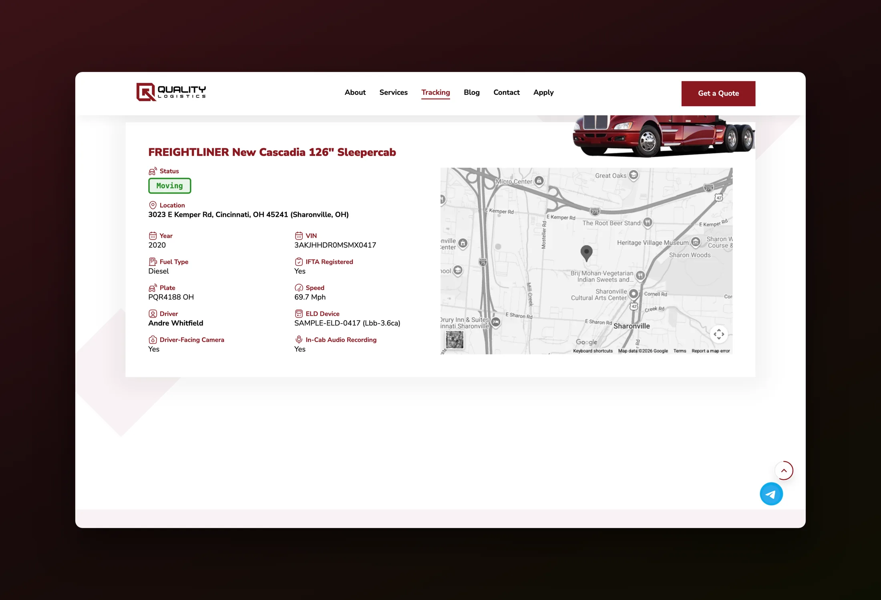Click The Root Beer Stand restaurant pin
The width and height of the screenshot is (881, 600).
pos(648,223)
